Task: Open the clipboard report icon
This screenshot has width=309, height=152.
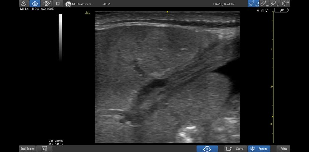Action: (x=58, y=4)
